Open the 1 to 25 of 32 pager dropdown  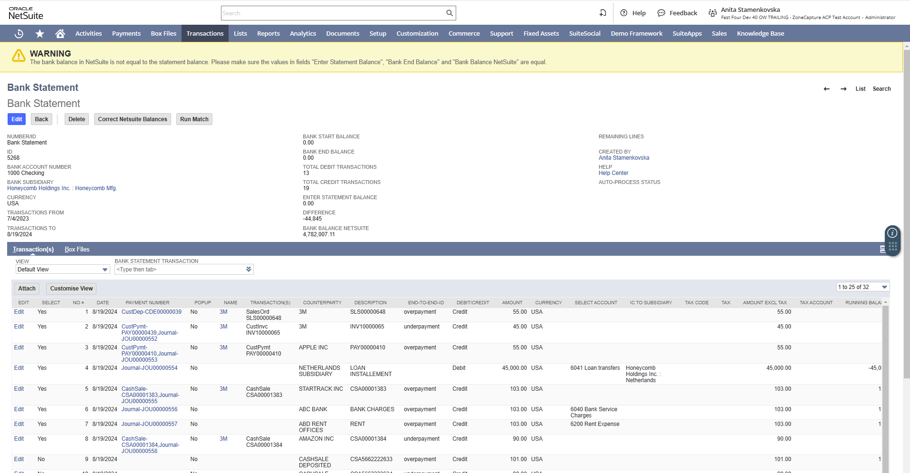(863, 287)
